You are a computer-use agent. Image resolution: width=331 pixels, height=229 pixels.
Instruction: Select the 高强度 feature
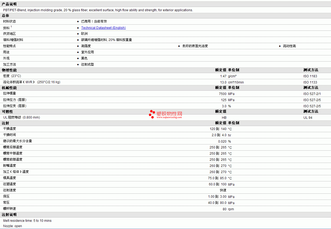86,46
